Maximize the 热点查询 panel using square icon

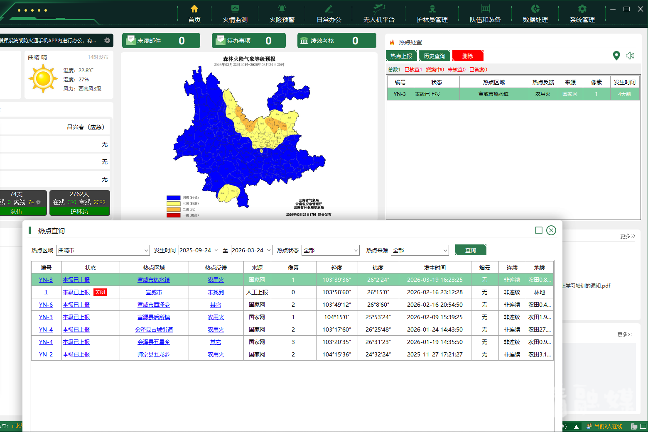539,230
